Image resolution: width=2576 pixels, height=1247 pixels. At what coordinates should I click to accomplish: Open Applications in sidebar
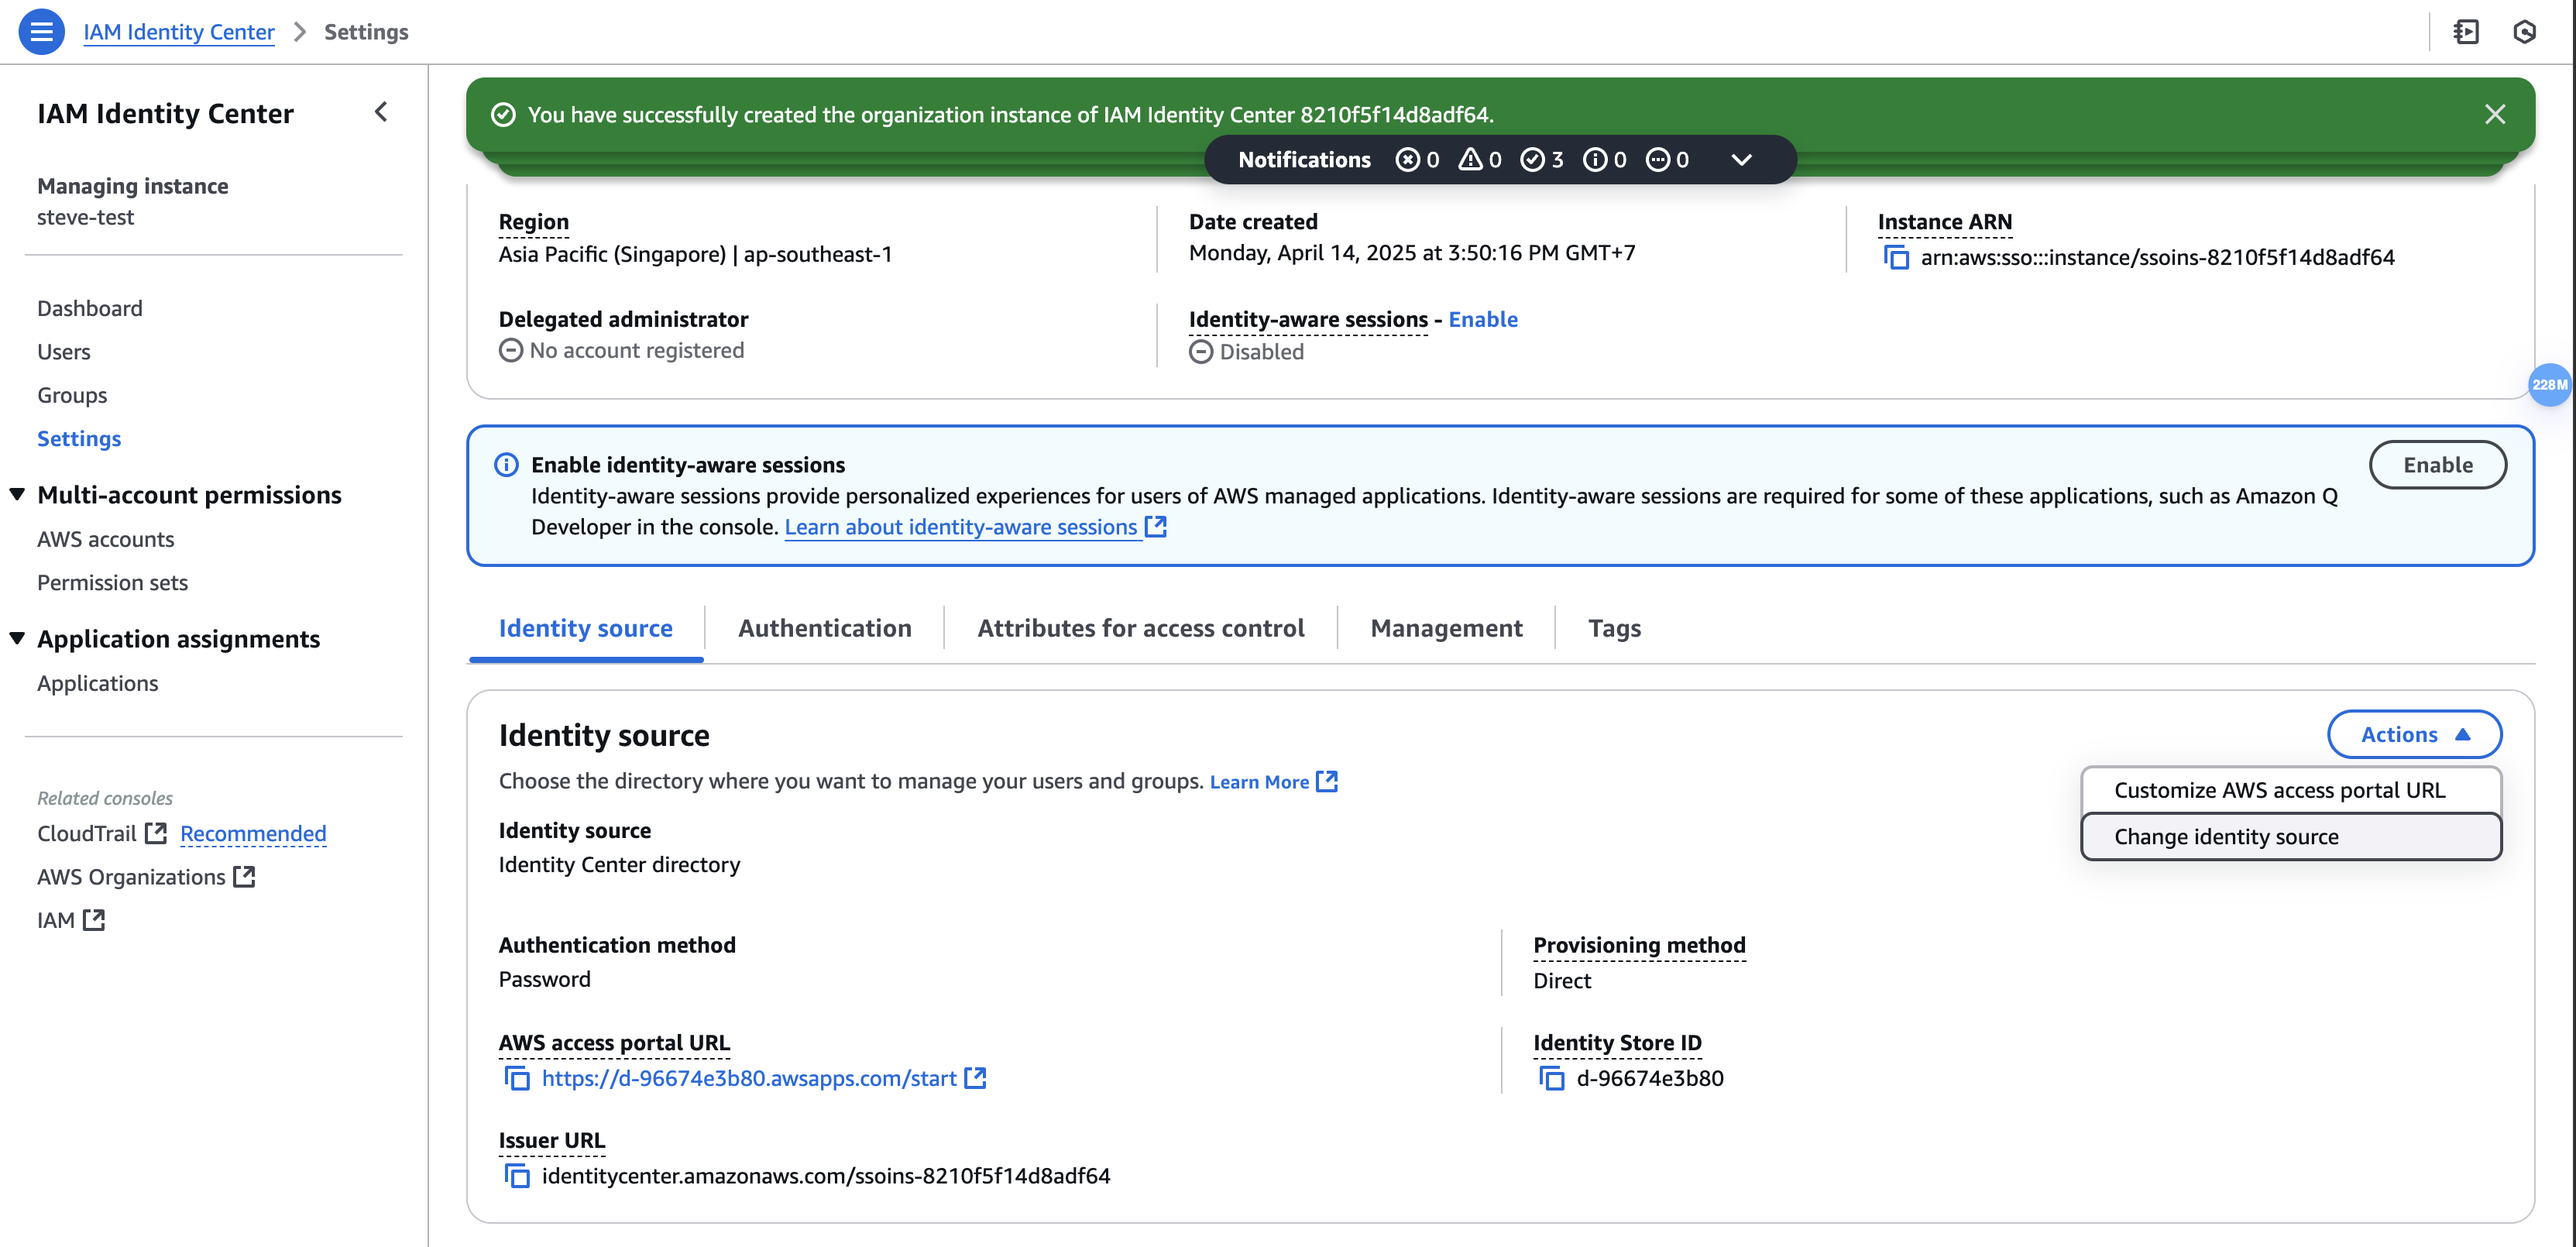point(98,683)
